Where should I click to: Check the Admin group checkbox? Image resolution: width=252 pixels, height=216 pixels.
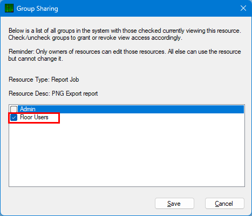click(x=13, y=109)
